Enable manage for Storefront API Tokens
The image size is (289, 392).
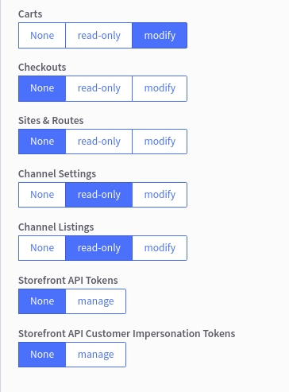95,301
